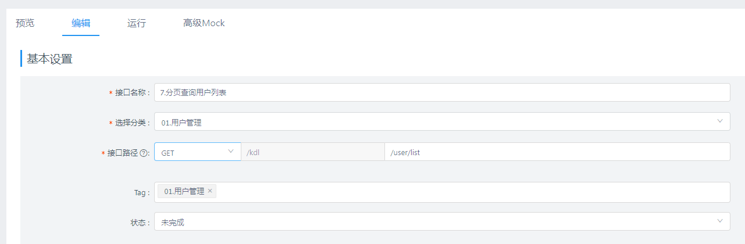Open the 高级Mock tab
Screen dimensions: 745x244
(x=204, y=23)
